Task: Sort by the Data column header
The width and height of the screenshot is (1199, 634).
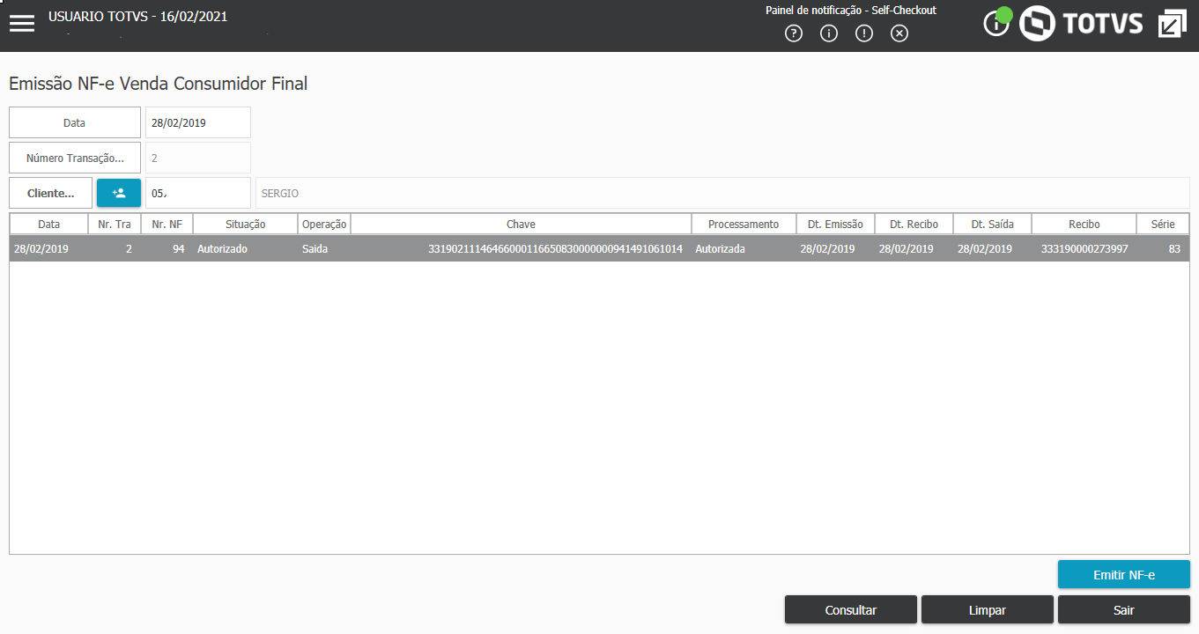Action: pos(49,224)
